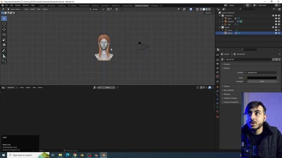
Task: Pick the Add Cube tool
Action: click(4, 61)
